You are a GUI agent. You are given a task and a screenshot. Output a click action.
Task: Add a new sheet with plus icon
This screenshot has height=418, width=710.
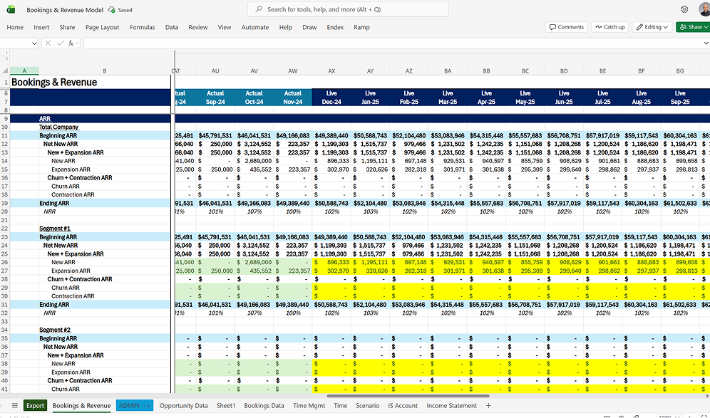tap(488, 405)
